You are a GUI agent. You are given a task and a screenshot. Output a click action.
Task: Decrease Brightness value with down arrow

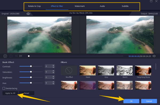53,78
